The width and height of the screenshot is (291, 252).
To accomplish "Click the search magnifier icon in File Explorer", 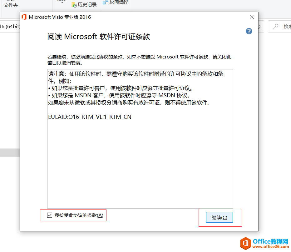I will (276, 26).
